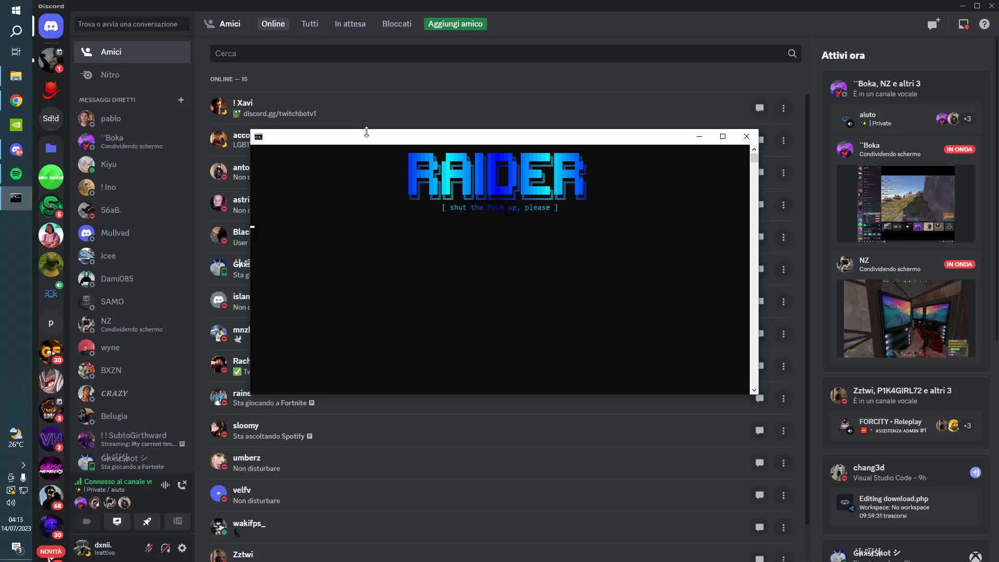Open the discord.gg/twitchbotv1 invite link
Screen dimensions: 999x562
281,113
